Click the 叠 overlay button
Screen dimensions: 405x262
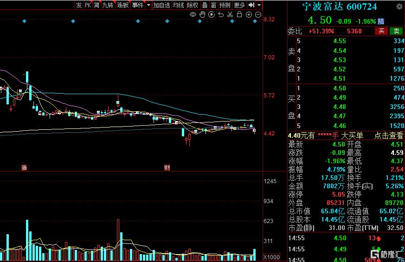pos(205,5)
